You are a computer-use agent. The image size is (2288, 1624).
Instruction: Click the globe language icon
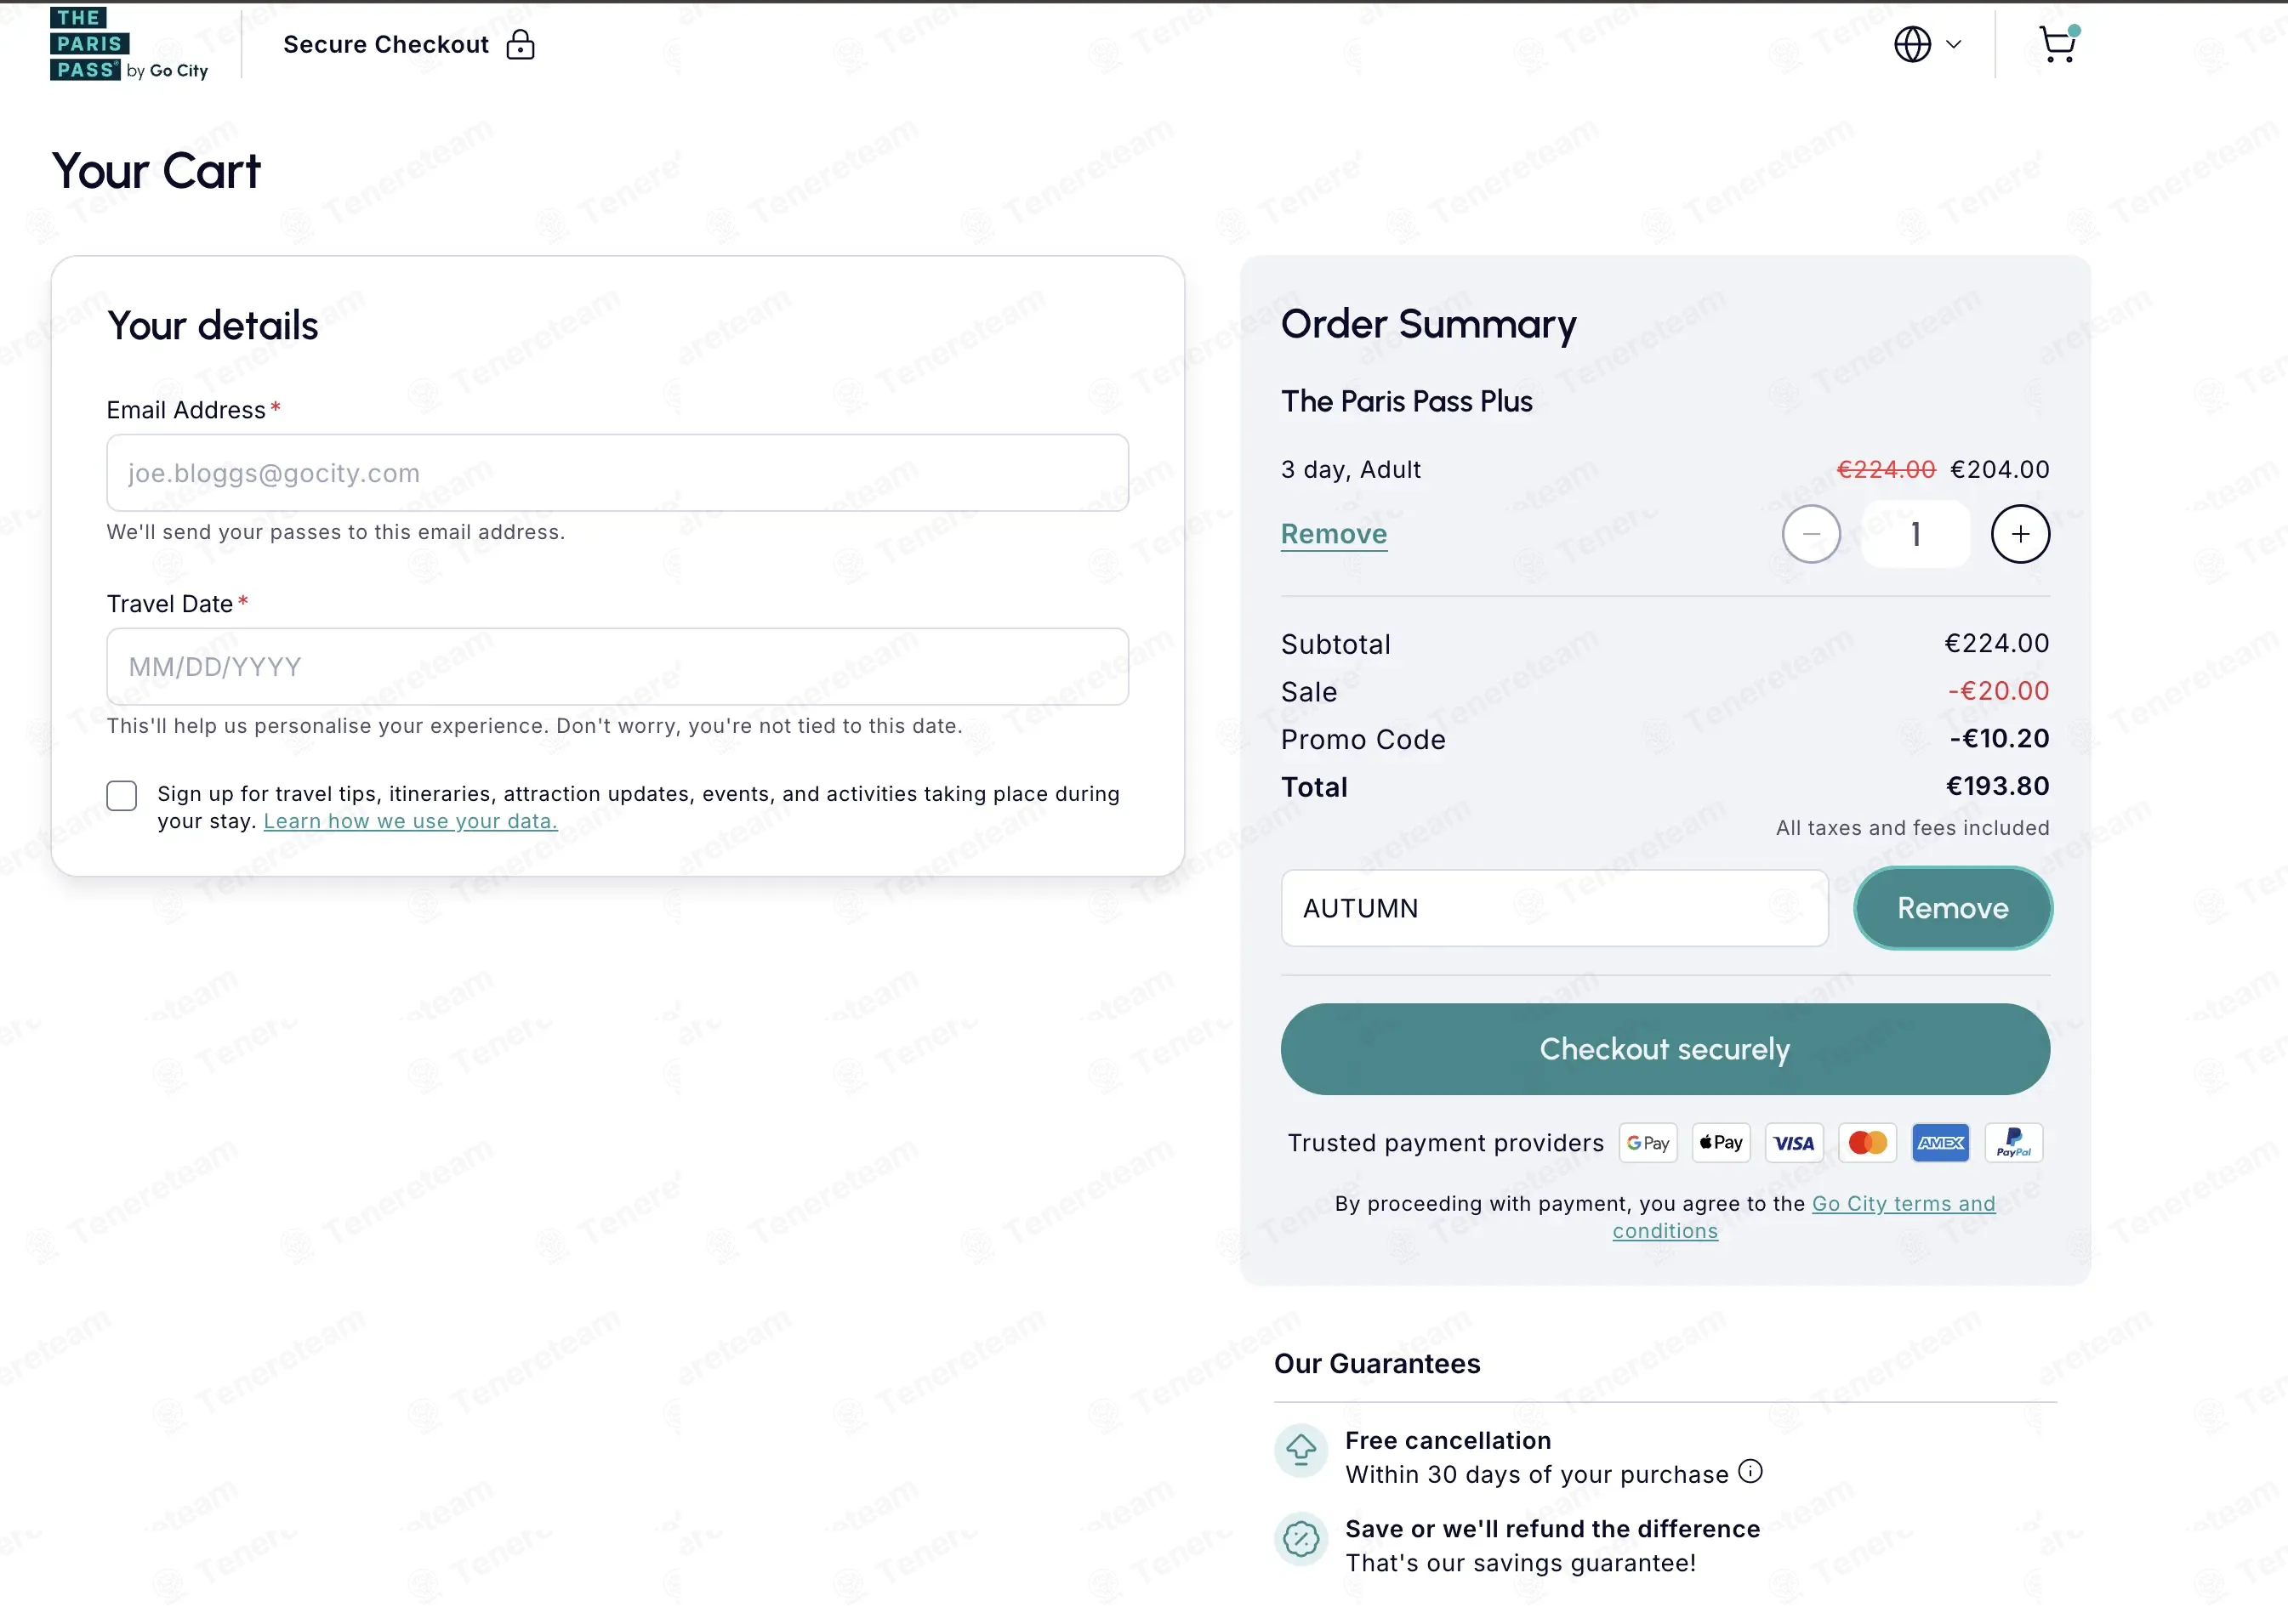(1912, 45)
